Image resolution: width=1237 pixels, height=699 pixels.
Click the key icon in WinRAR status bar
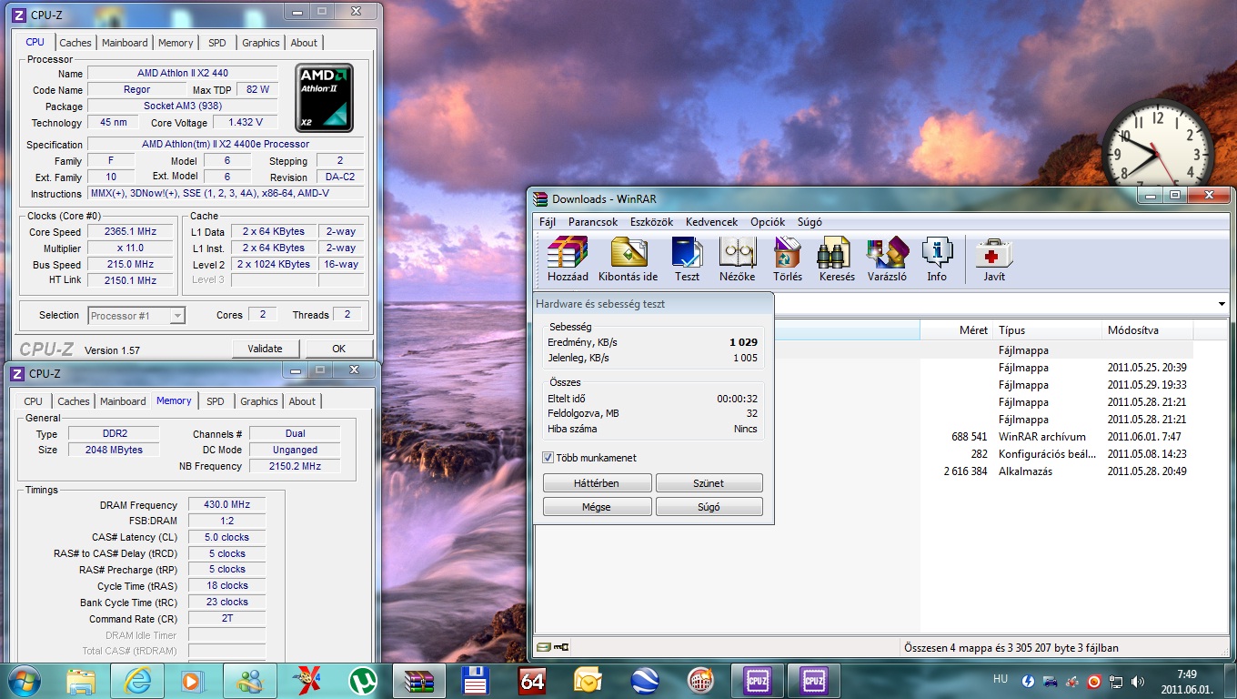coord(561,648)
